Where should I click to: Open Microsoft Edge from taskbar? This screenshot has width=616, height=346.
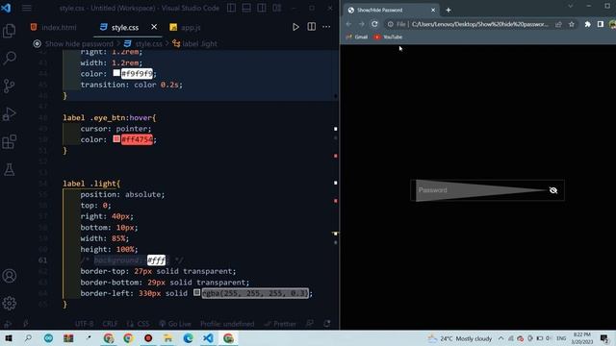tap(188, 338)
